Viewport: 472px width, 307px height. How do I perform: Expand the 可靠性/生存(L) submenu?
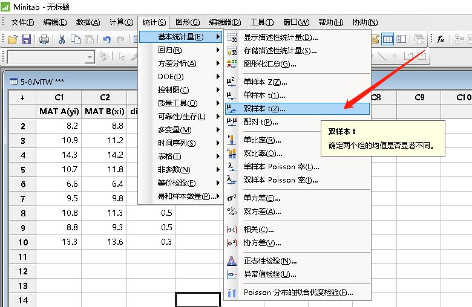[x=180, y=117]
